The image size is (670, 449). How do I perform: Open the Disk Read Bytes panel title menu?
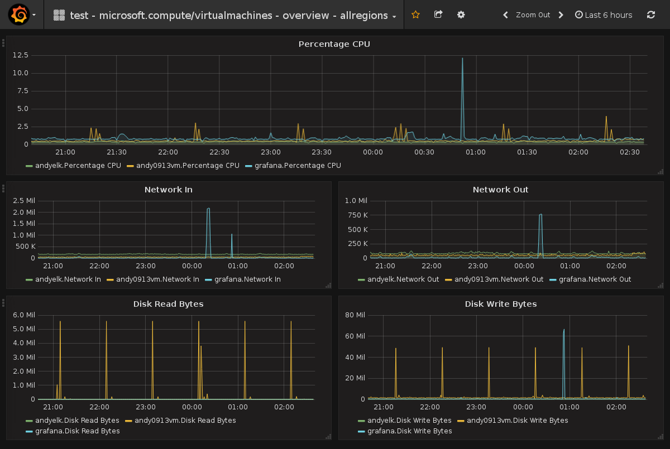pyautogui.click(x=168, y=304)
